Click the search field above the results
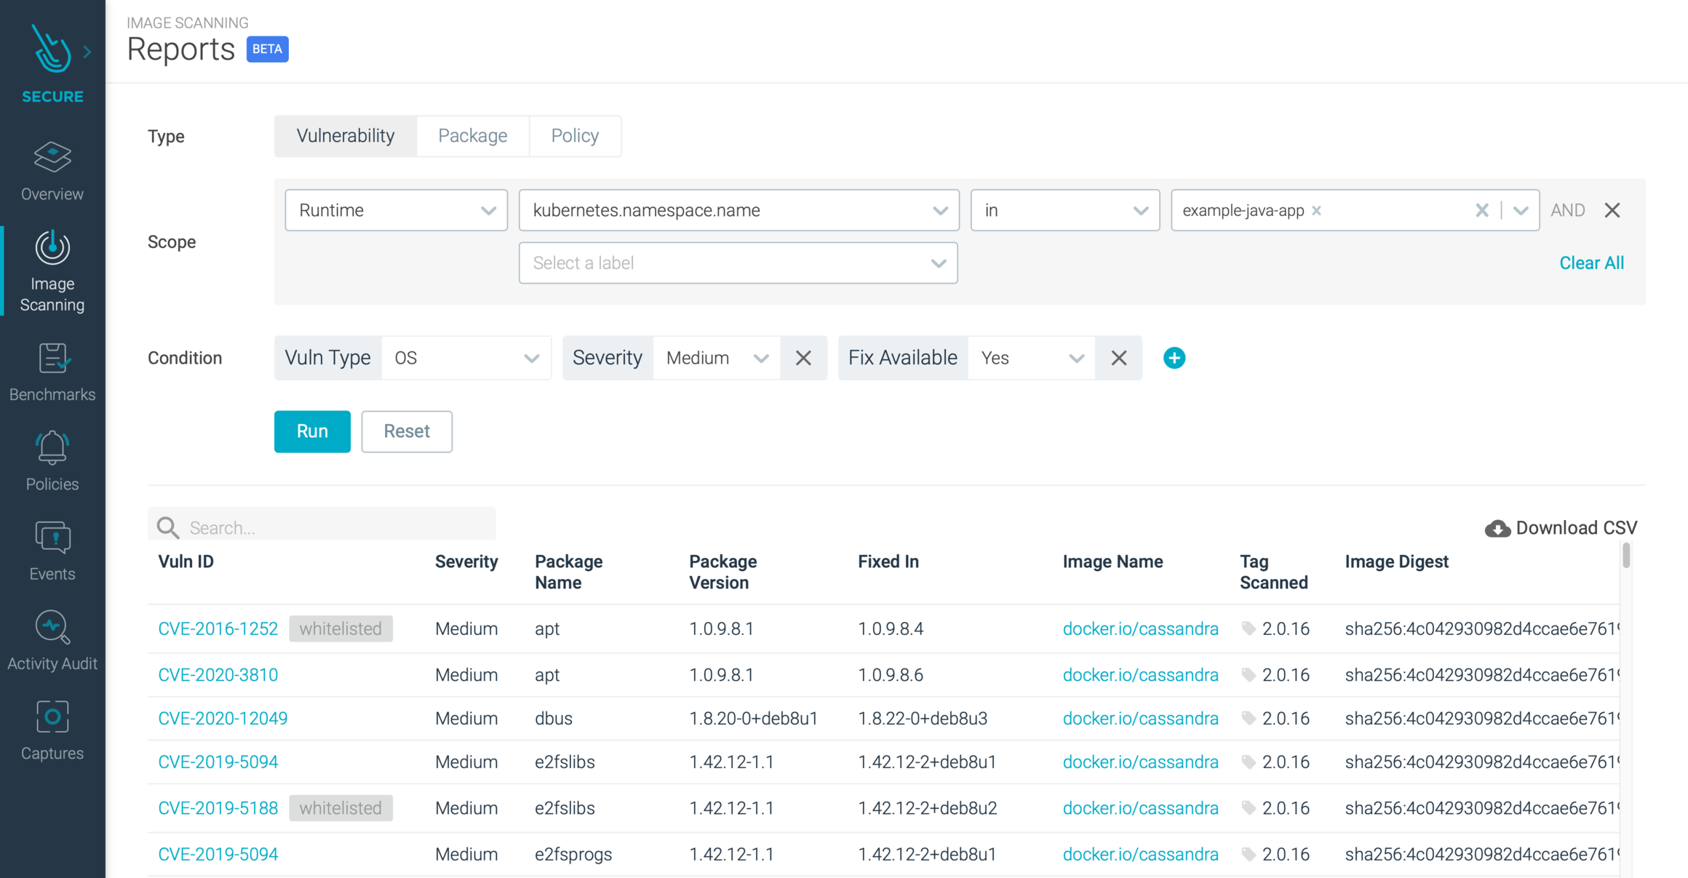The height and width of the screenshot is (878, 1688). (321, 527)
